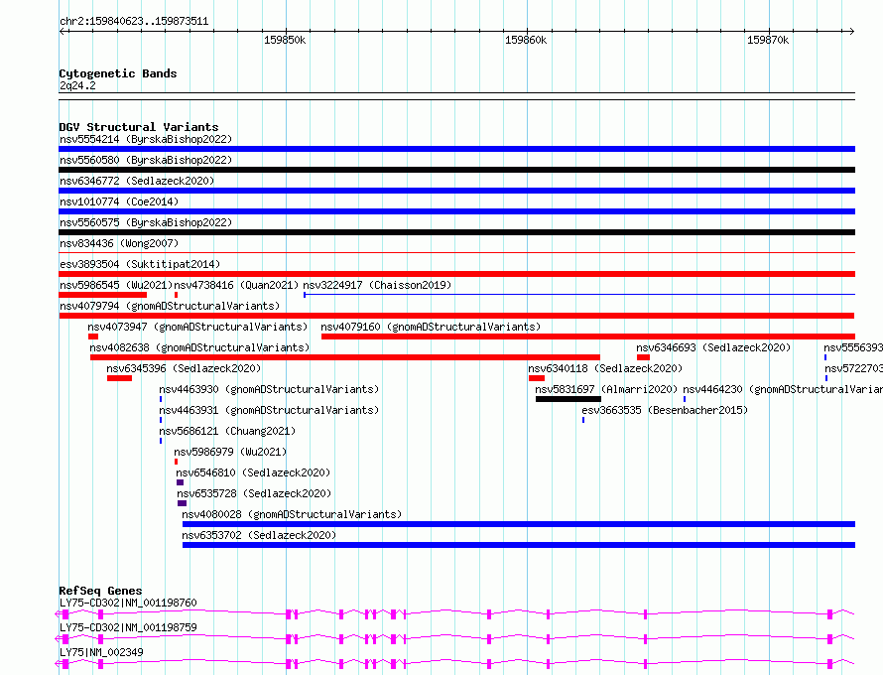Click purple block of nsv6535728

(x=182, y=503)
